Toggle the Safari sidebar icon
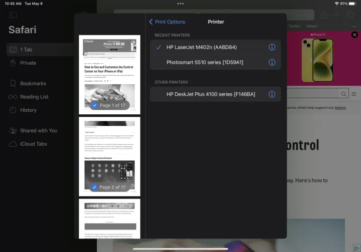This screenshot has width=361, height=252. pos(13,15)
